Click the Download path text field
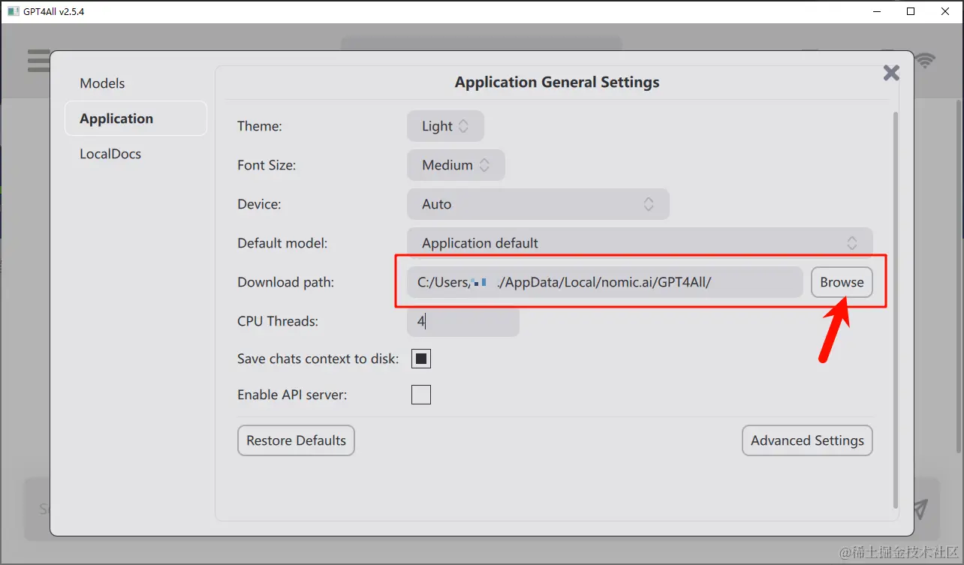The image size is (964, 565). tap(605, 282)
